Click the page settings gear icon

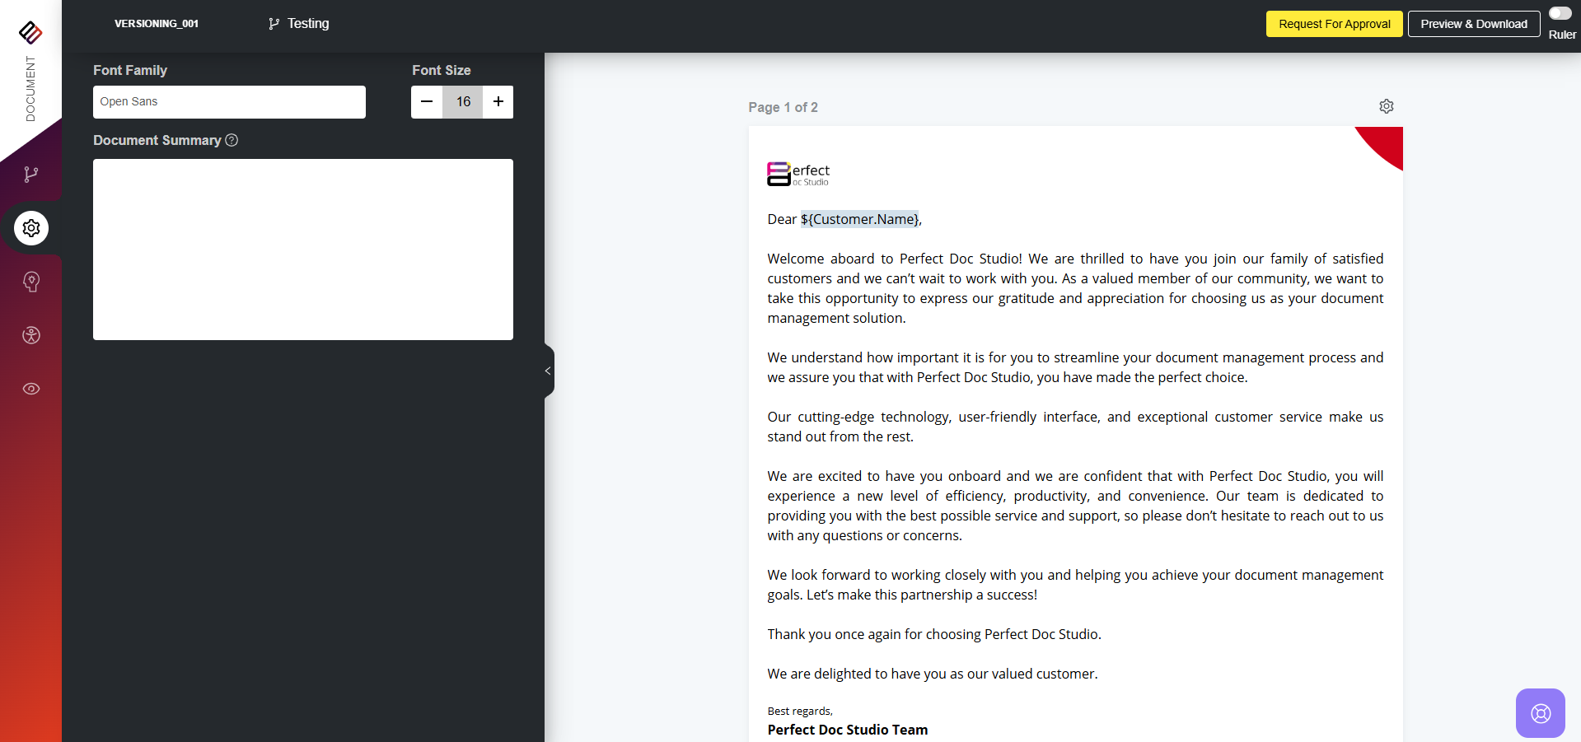point(1387,106)
